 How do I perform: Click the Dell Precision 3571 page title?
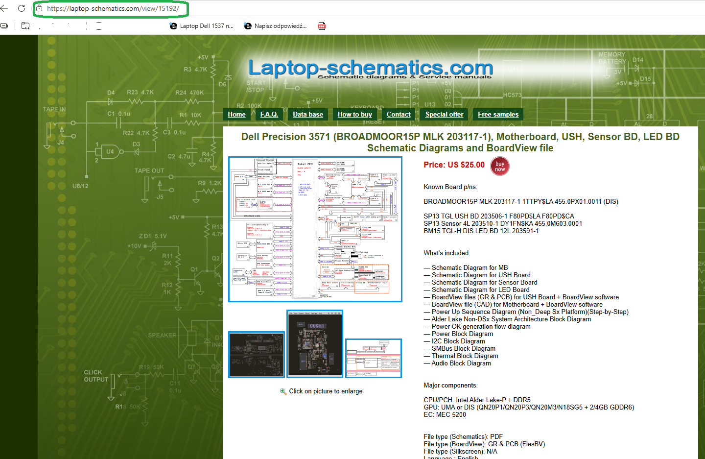pyautogui.click(x=460, y=142)
